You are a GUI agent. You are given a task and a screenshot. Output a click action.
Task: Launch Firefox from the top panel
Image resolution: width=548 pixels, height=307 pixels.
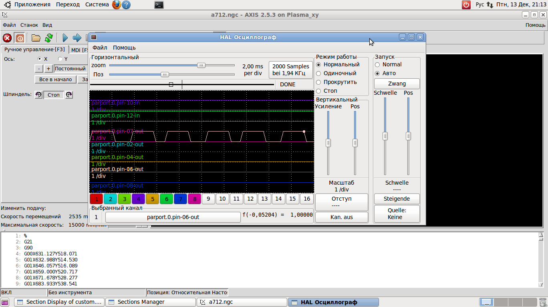coord(116,5)
